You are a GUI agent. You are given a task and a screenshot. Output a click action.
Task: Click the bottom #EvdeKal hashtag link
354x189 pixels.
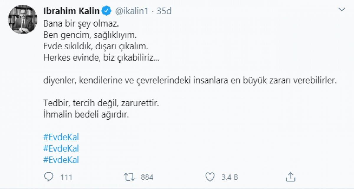pos(61,160)
